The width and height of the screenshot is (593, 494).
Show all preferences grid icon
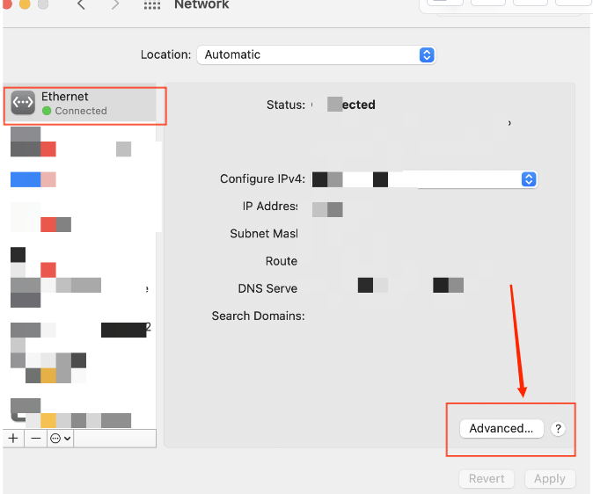pyautogui.click(x=152, y=5)
